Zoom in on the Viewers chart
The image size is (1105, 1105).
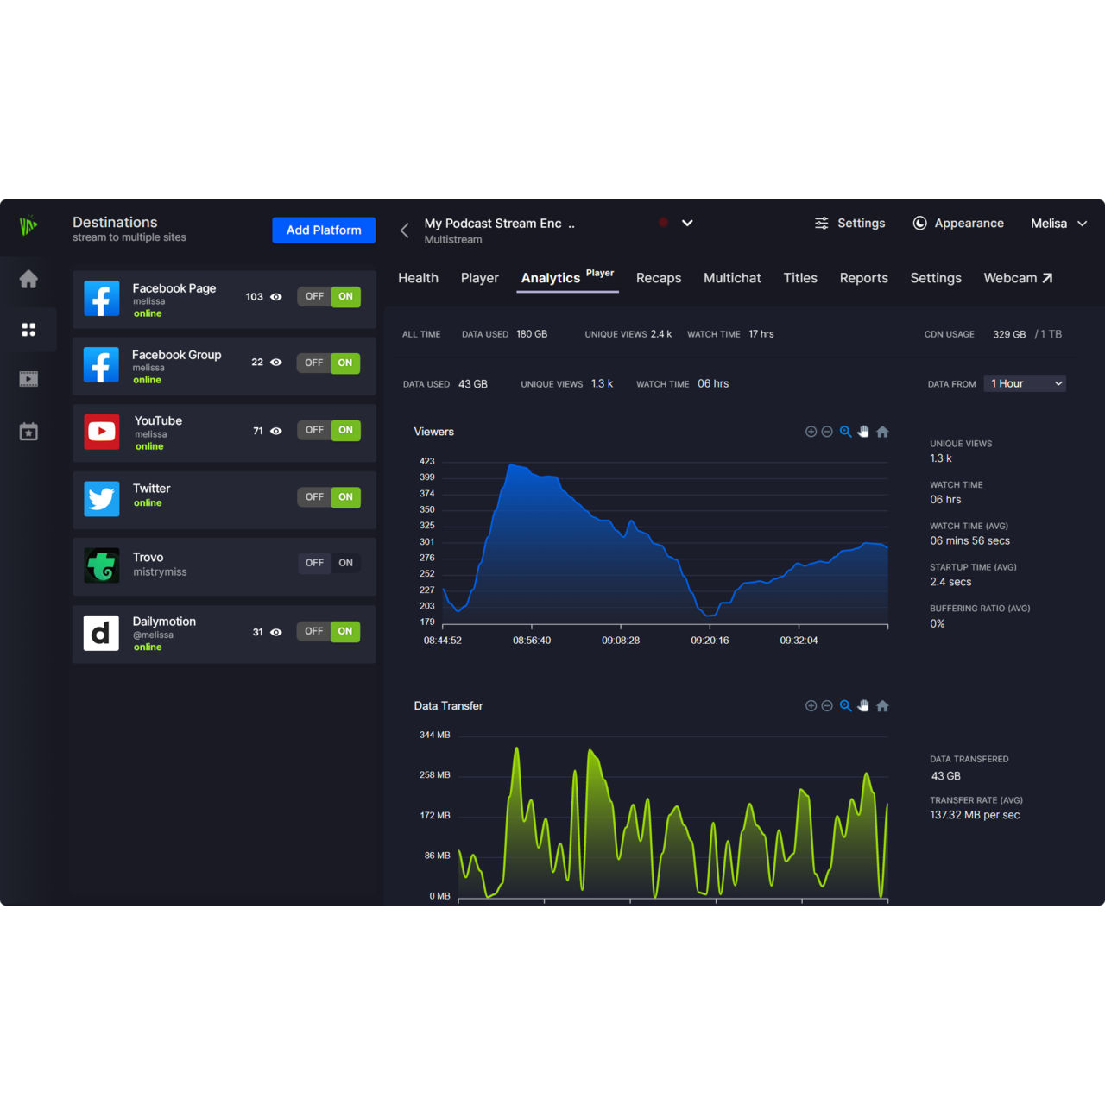tap(811, 432)
